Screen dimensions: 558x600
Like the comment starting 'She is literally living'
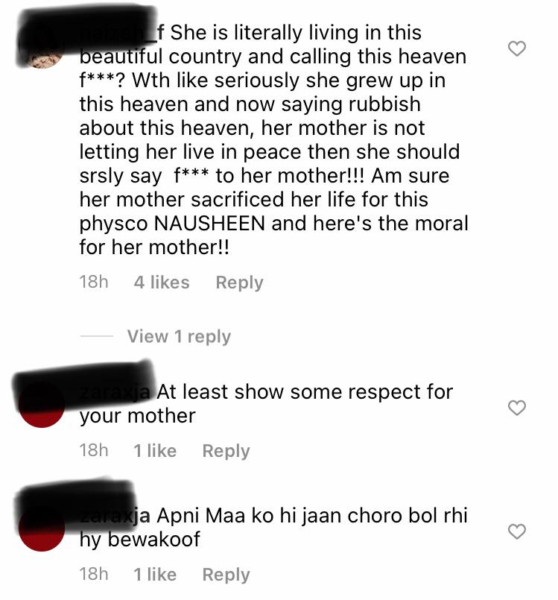517,48
